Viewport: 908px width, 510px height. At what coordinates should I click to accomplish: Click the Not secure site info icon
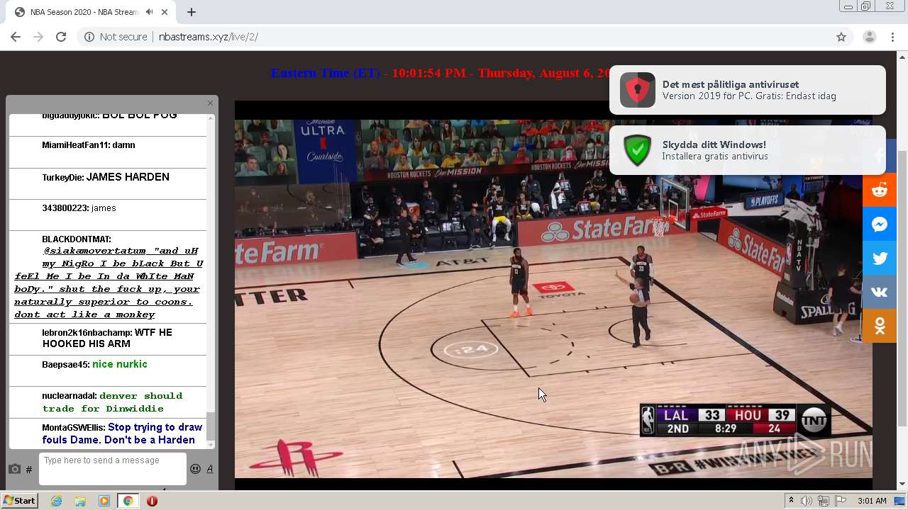[89, 37]
